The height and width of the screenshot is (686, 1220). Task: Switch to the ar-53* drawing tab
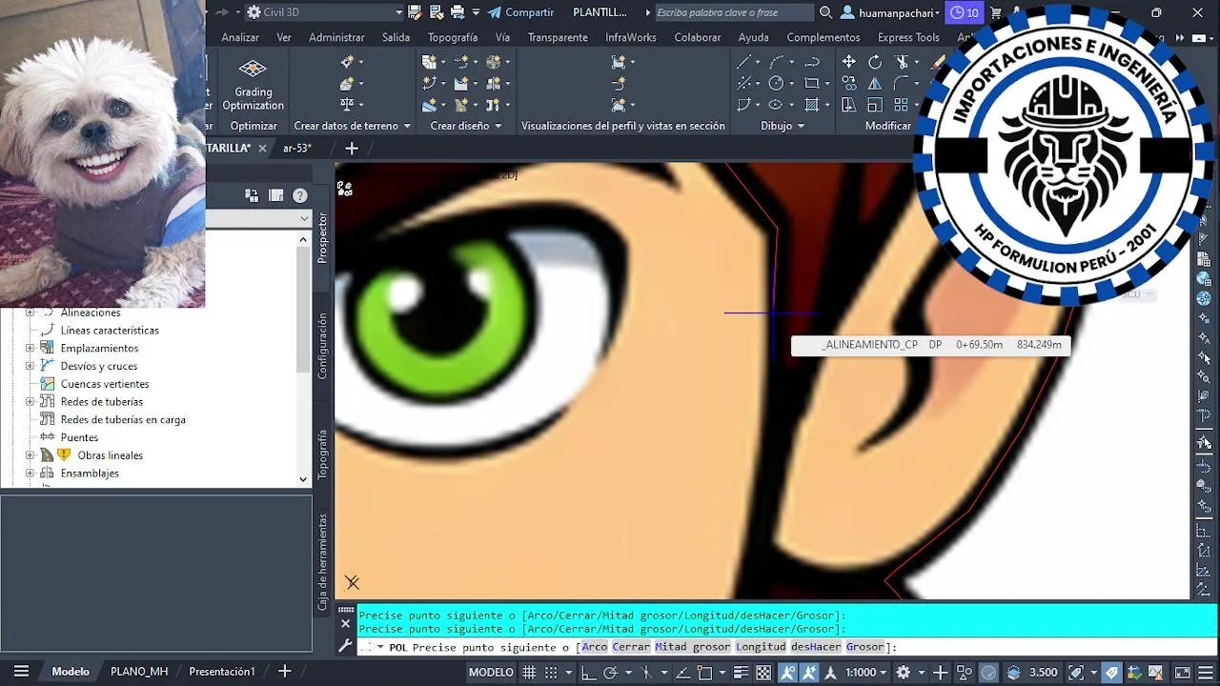click(297, 149)
